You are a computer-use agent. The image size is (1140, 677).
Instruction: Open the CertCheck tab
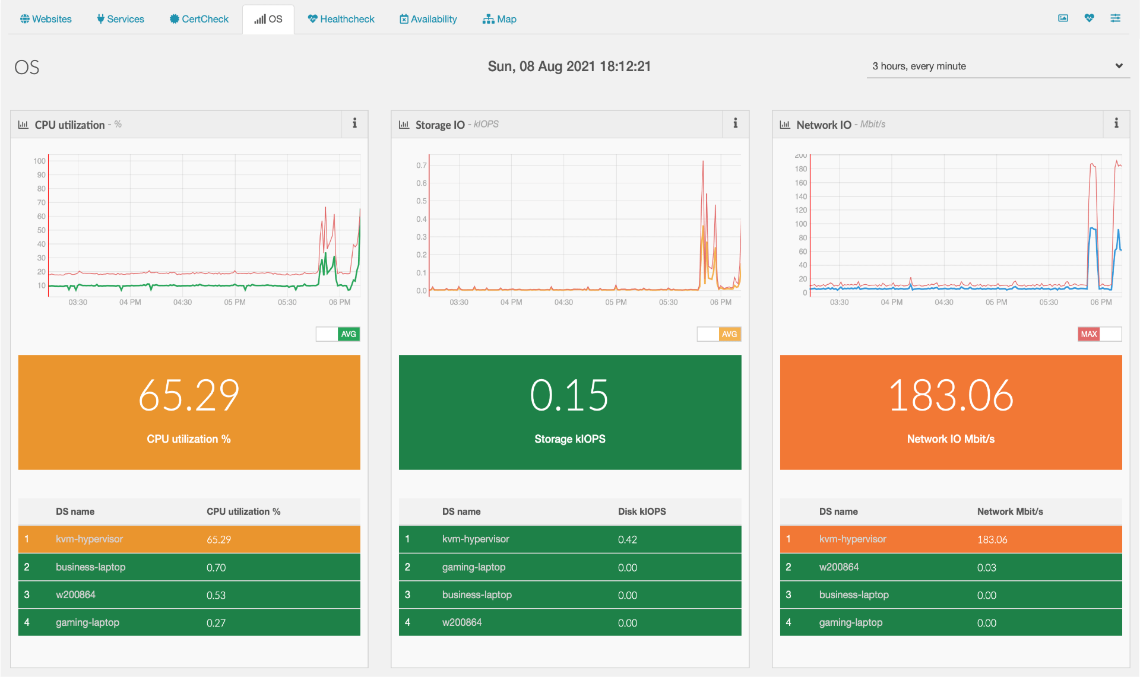(x=199, y=19)
